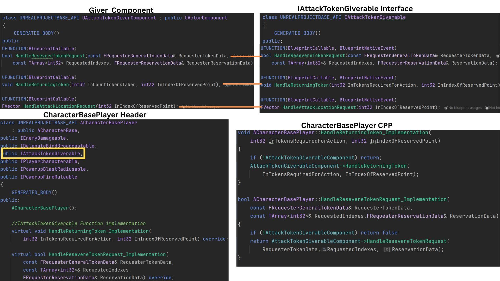Image resolution: width=500 pixels, height=281 pixels.
Task: Click HandleReturningToken_Implementation in the CPP panel
Action: click(374, 133)
